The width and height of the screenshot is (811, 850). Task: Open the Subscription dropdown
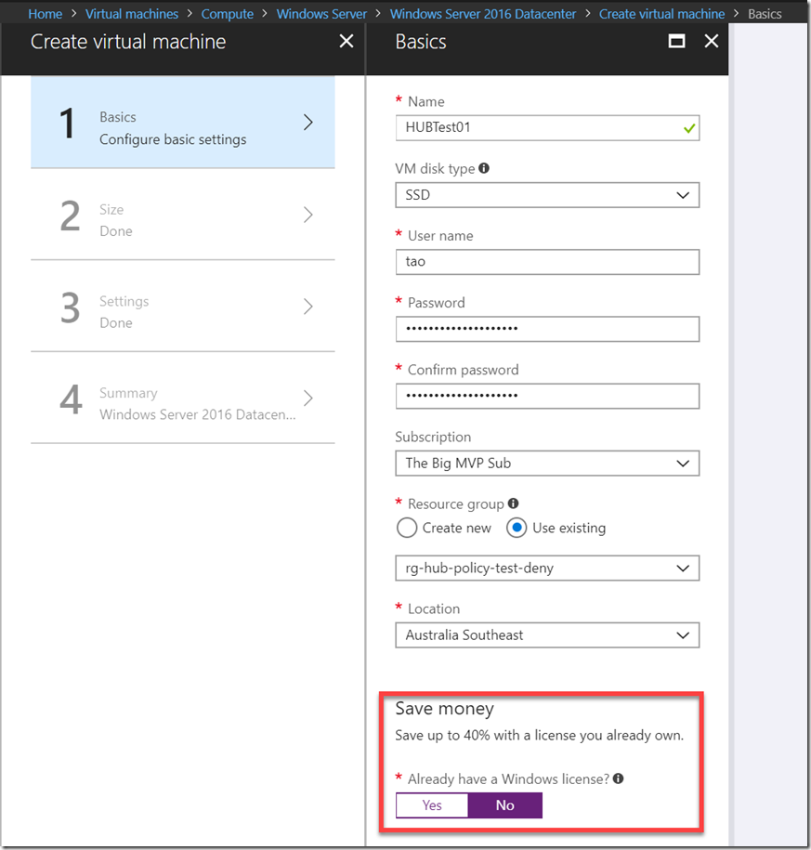coord(547,464)
